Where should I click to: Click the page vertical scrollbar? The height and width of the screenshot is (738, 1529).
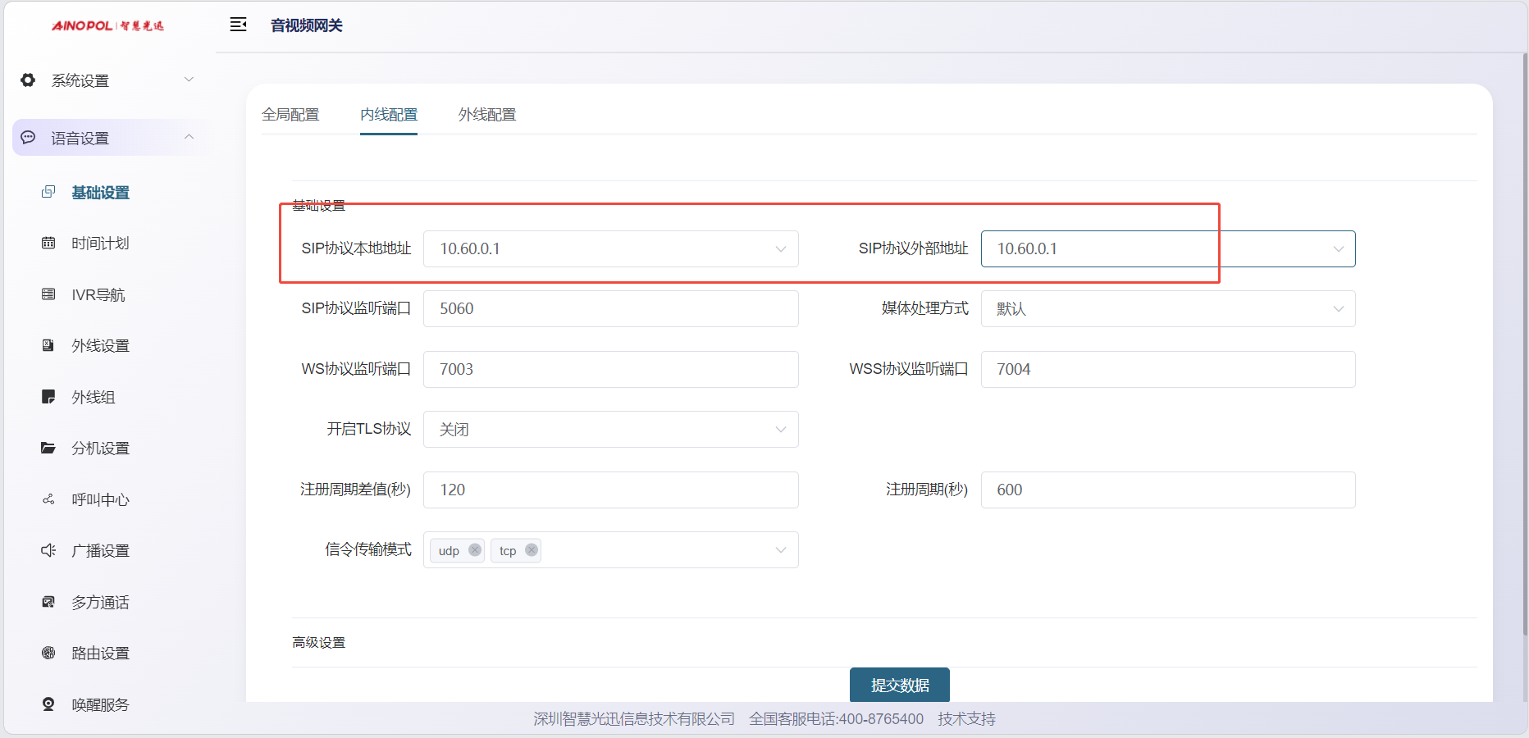(x=1524, y=344)
